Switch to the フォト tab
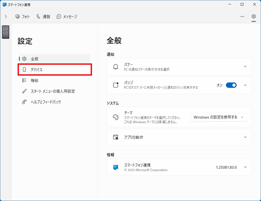 click(22, 17)
